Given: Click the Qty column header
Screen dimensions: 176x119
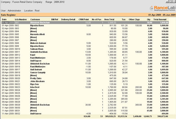Looking at the screenshot, I should tap(149, 19).
